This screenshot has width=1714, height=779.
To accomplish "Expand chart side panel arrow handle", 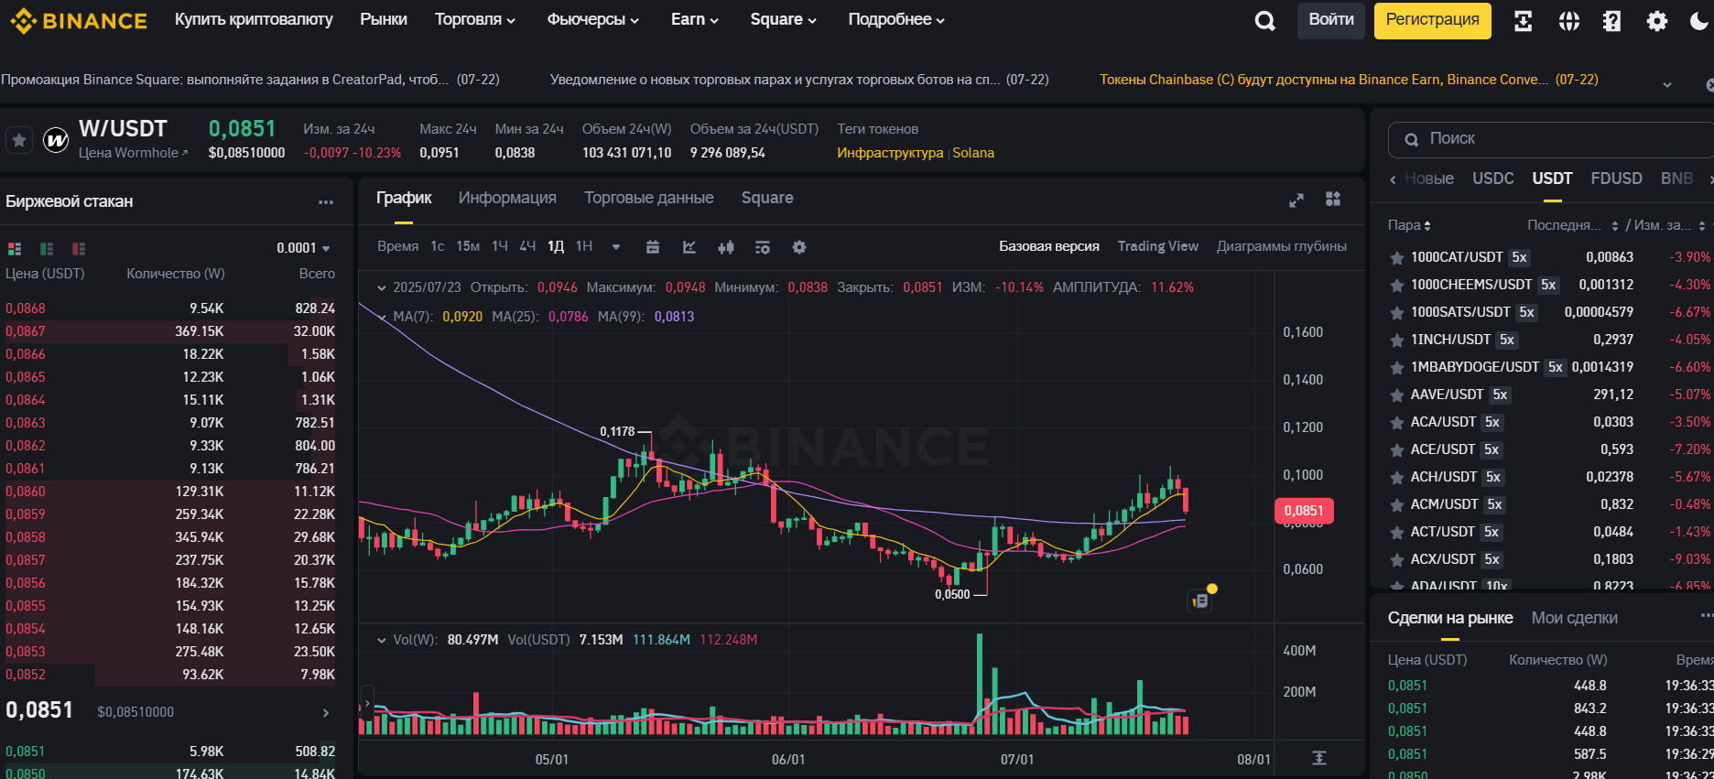I will coord(367,703).
